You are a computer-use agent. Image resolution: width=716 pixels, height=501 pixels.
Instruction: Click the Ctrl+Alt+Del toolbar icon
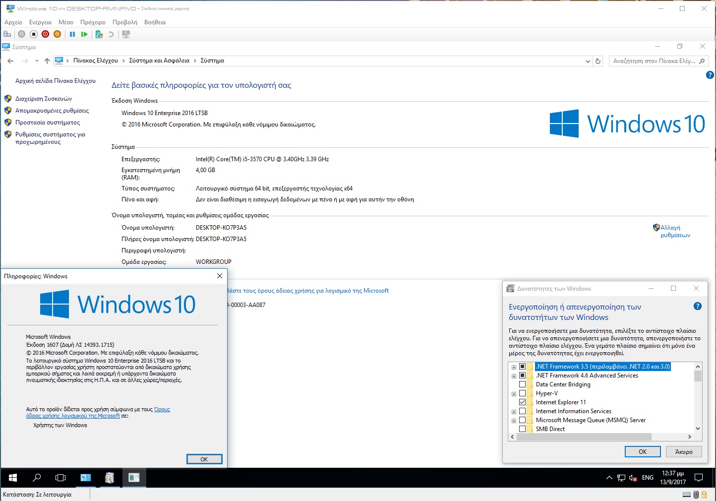(x=7, y=34)
